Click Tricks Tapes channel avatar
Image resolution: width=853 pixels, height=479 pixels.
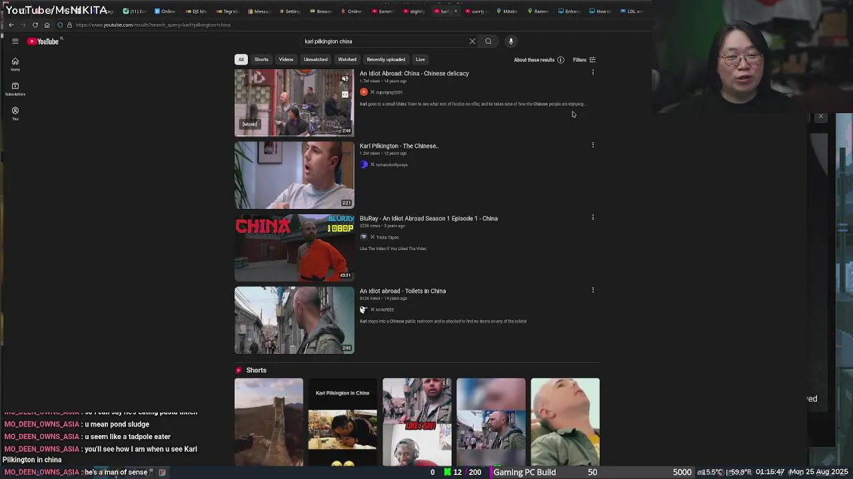click(x=364, y=237)
